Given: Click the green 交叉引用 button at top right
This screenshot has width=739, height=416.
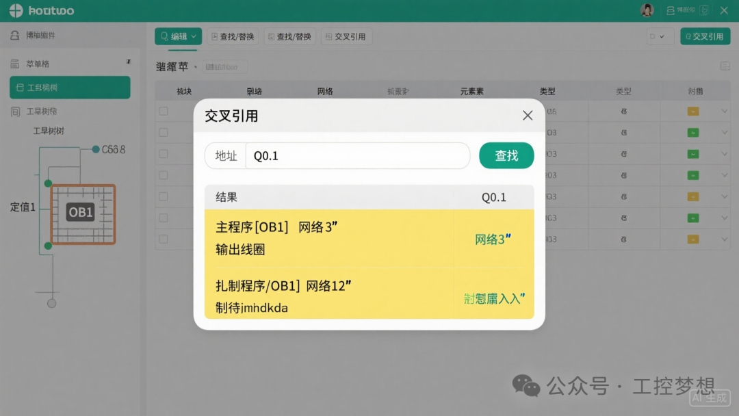Looking at the screenshot, I should coord(705,36).
